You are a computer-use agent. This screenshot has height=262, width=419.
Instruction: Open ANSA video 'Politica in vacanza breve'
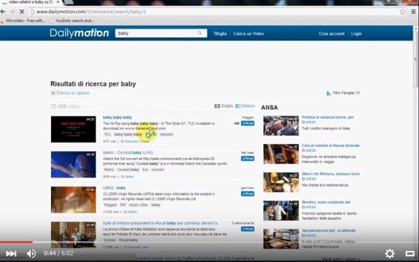click(x=328, y=117)
